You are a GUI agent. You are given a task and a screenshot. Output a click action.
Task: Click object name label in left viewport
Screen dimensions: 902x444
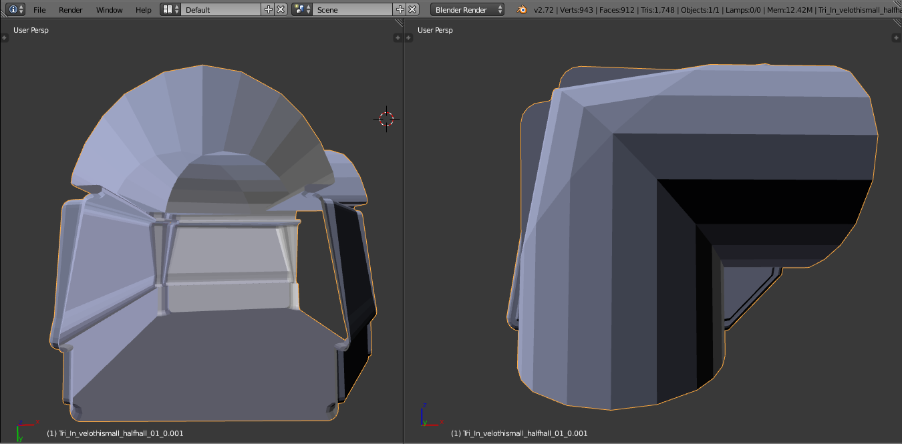[115, 433]
